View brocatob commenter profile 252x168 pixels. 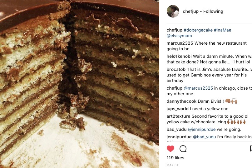(176, 69)
